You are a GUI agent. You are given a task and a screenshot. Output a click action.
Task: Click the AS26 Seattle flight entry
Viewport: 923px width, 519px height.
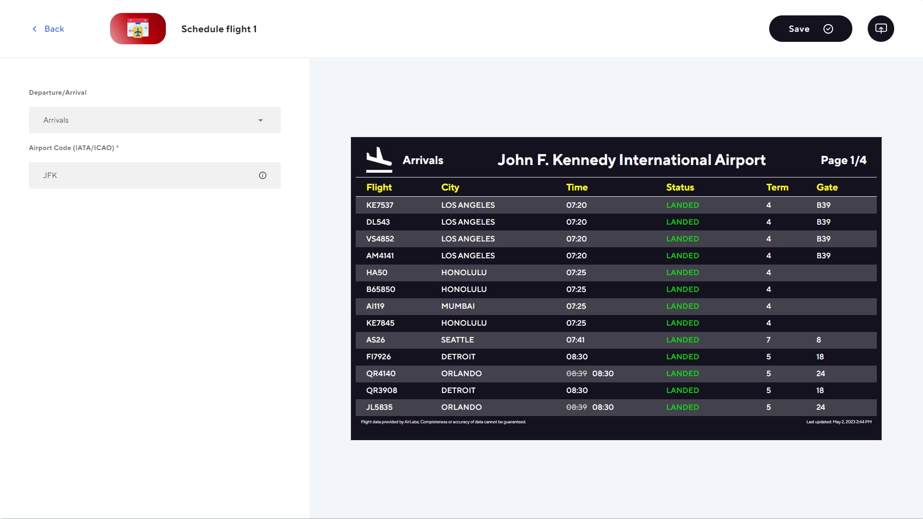click(x=375, y=340)
